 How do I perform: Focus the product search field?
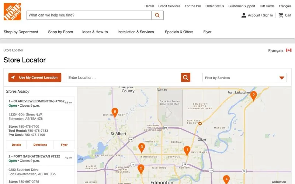click(x=89, y=15)
